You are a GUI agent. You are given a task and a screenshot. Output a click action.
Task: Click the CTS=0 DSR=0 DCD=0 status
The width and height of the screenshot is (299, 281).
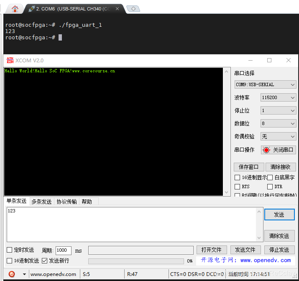(197, 274)
